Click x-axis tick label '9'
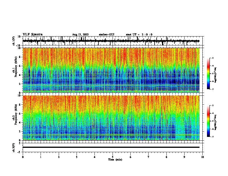The height and width of the screenshot is (176, 228). [184, 157]
